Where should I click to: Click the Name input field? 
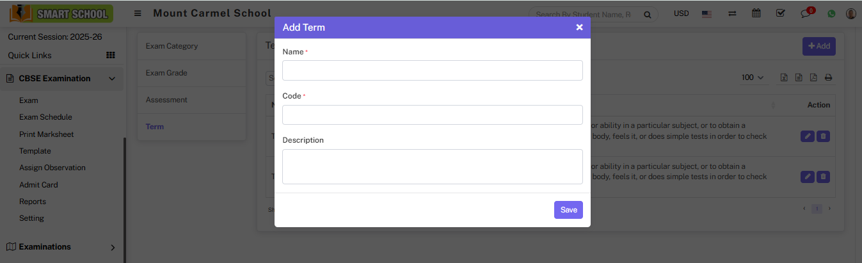click(x=432, y=70)
